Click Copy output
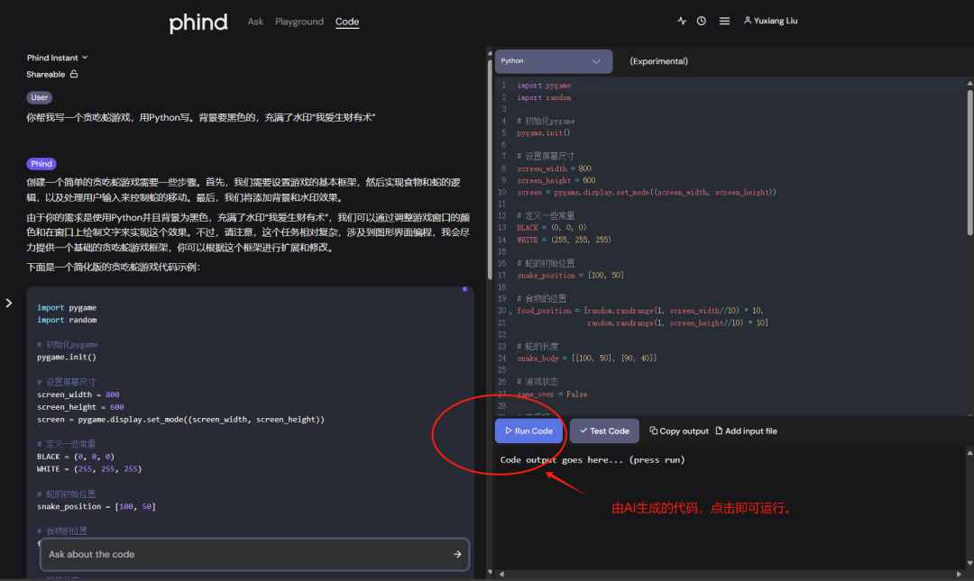Screen dimensions: 974x581 (x=679, y=431)
